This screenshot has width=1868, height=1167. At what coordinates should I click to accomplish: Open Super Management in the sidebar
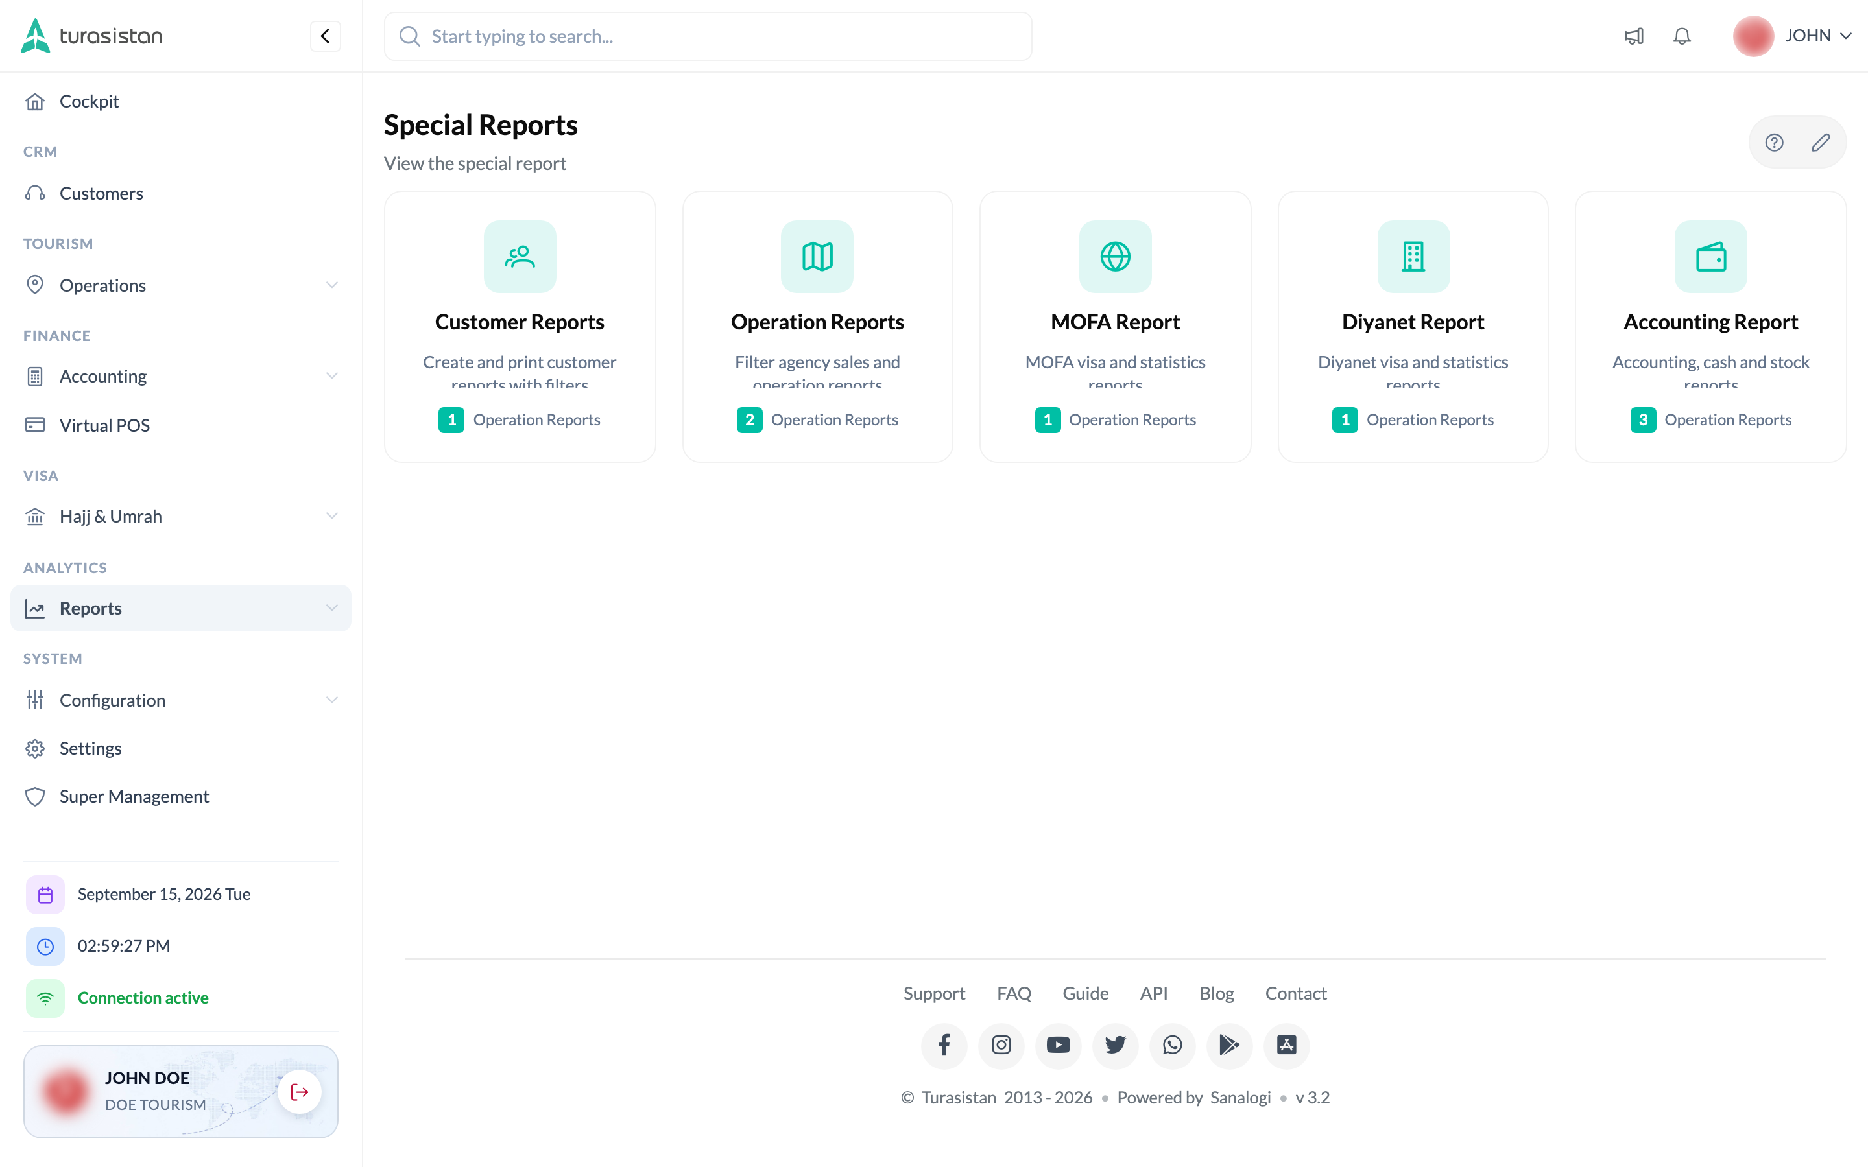coord(180,796)
